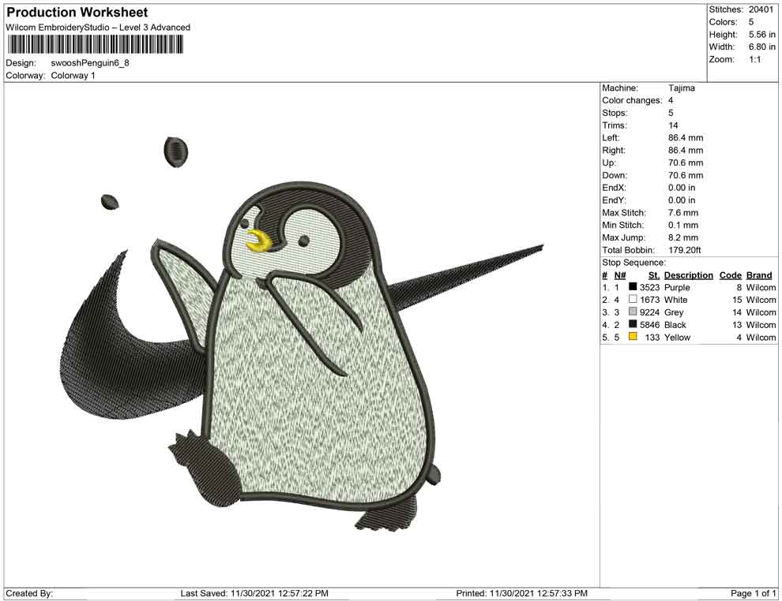Click the 'Stop Sequence:' label

click(x=633, y=263)
